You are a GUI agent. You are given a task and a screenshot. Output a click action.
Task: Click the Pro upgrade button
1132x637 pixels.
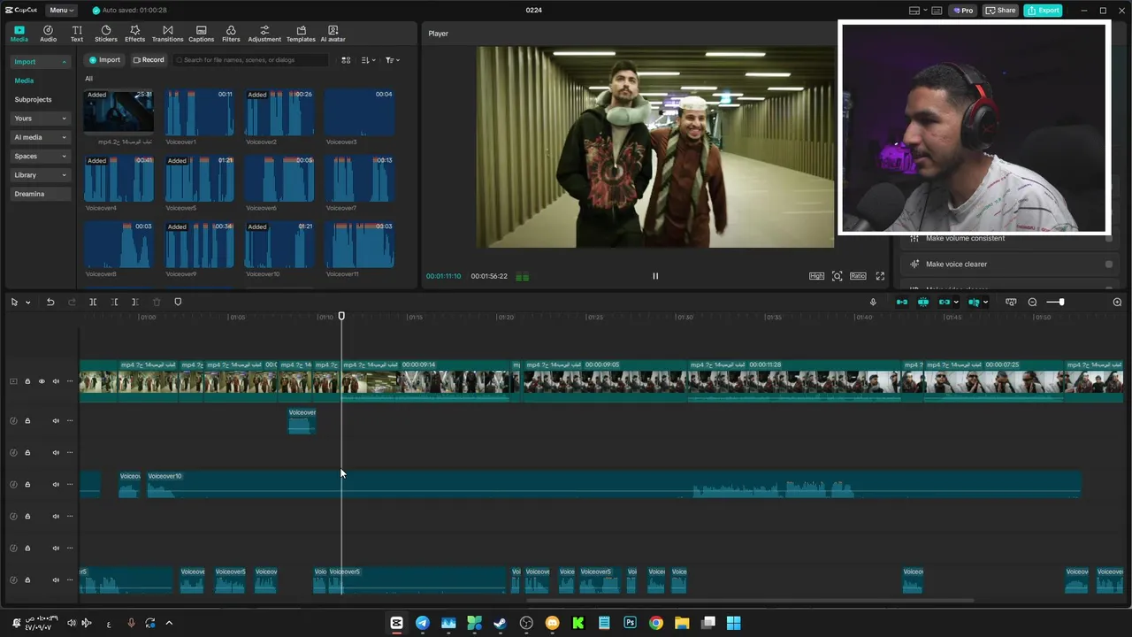(963, 11)
